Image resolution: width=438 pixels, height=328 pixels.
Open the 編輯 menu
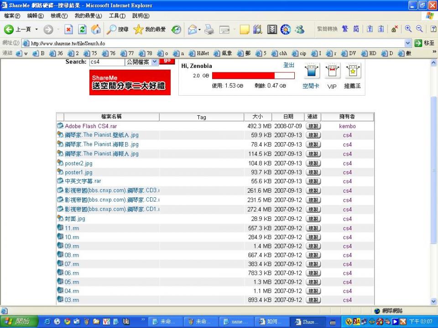point(36,16)
